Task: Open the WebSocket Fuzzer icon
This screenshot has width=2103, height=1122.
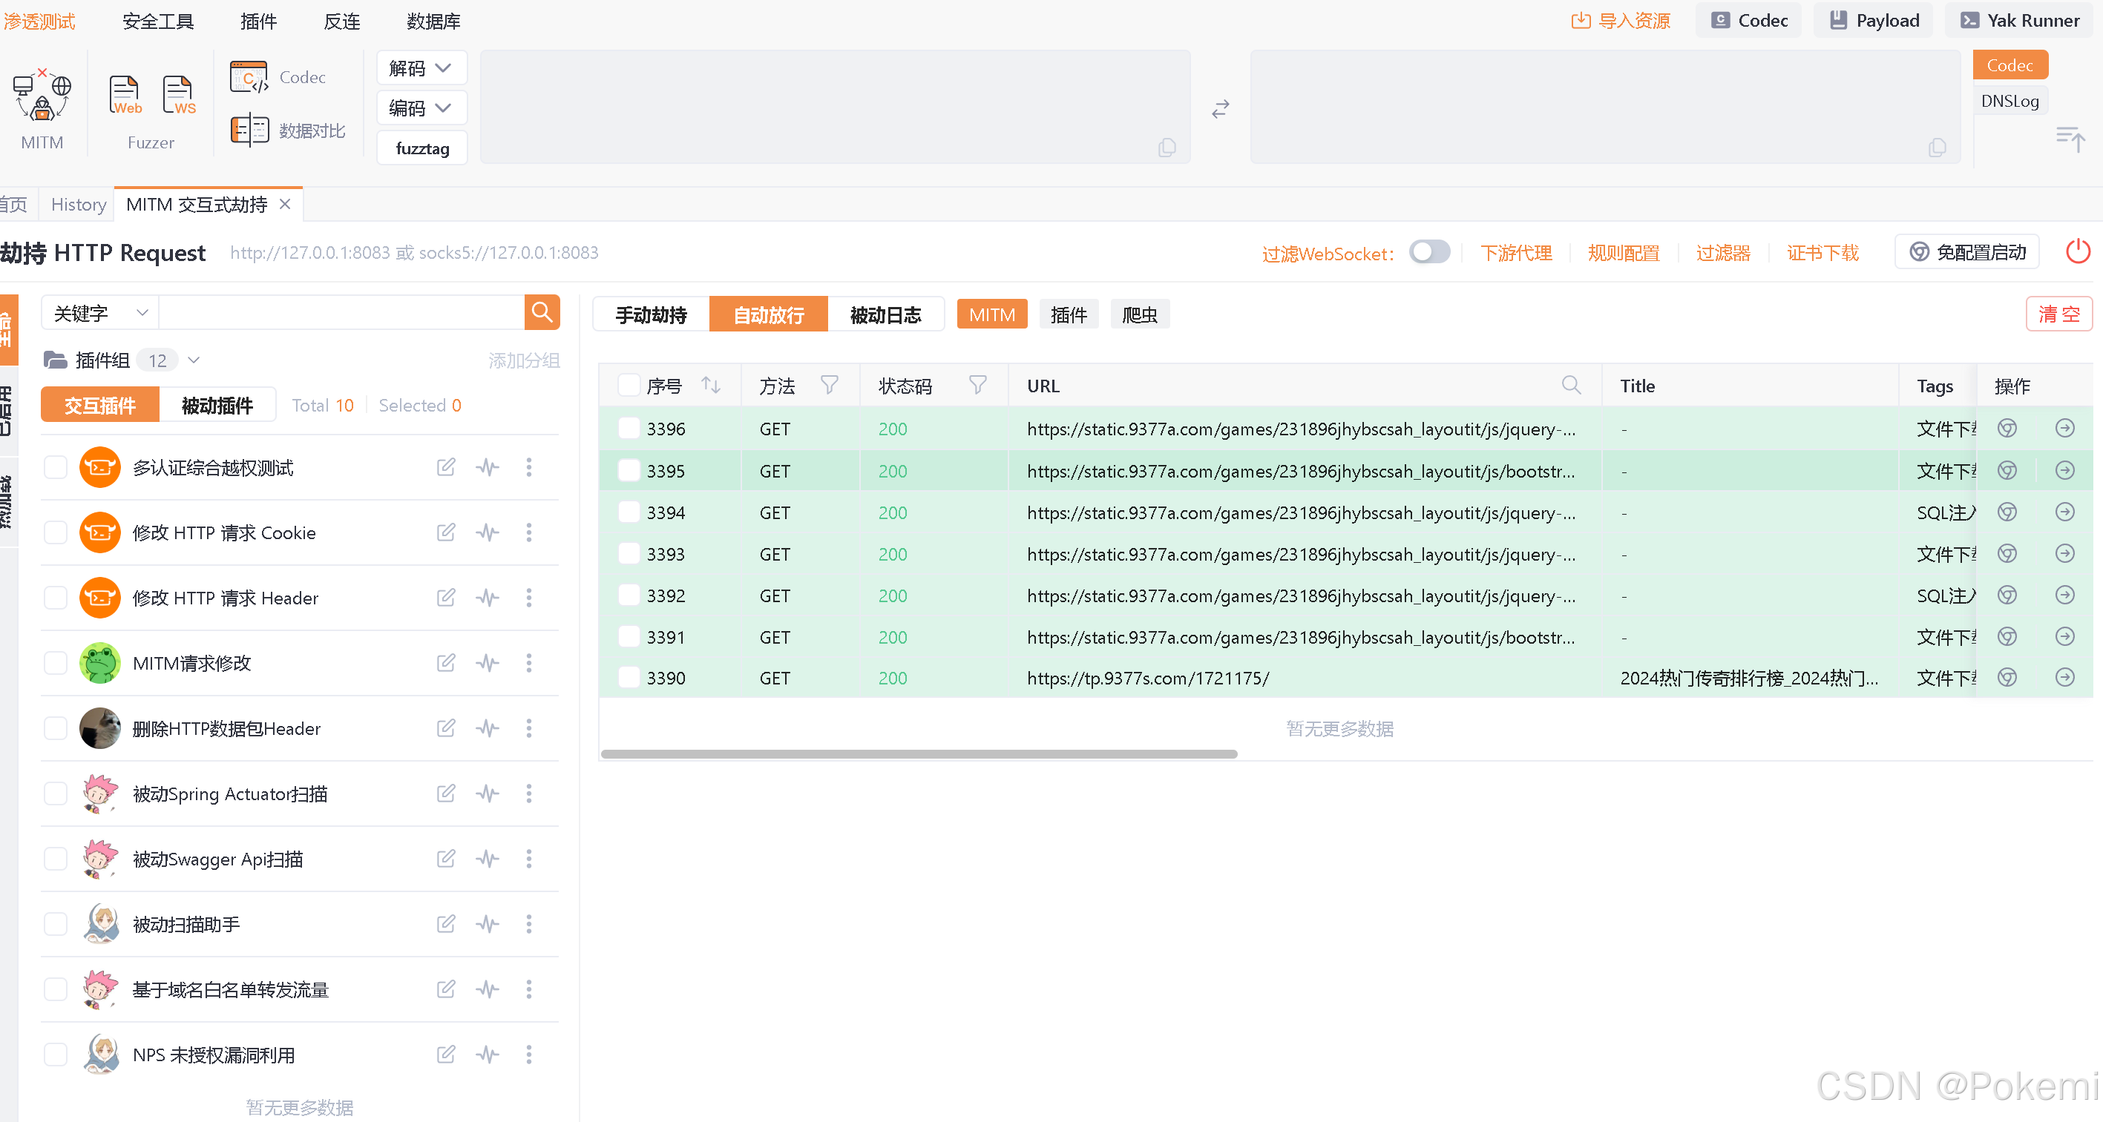Action: click(x=178, y=96)
